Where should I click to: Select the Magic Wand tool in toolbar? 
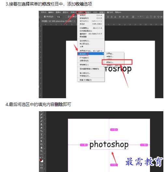pyautogui.click(x=42, y=114)
